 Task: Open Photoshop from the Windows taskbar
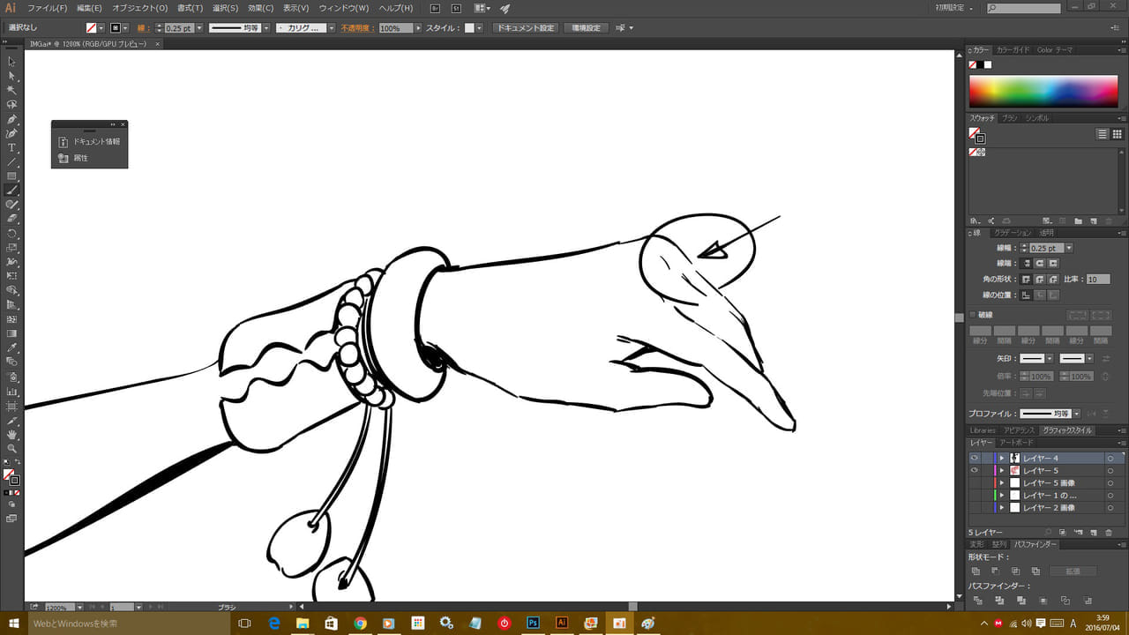533,623
